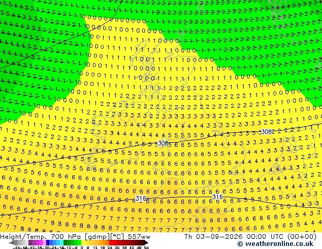Pick the bright yellow legend swatch
The image size is (322, 249).
coord(83,243)
